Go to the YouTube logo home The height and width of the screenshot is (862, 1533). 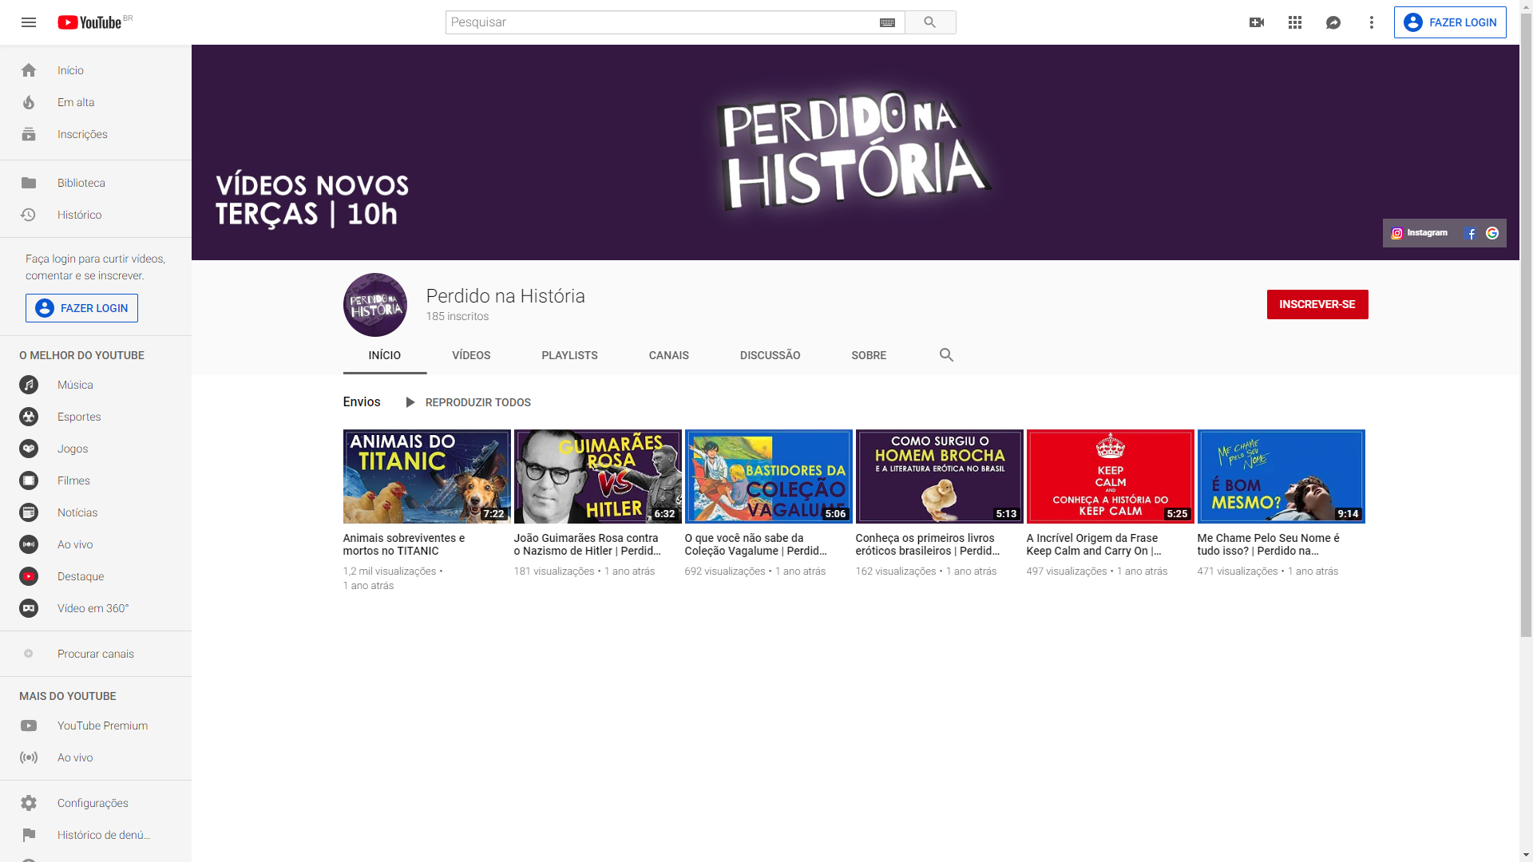89,22
